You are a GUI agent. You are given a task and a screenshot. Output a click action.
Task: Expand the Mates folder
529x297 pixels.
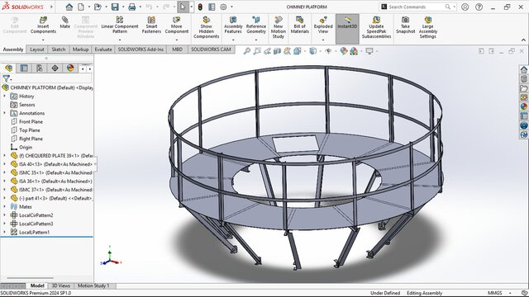(4, 206)
